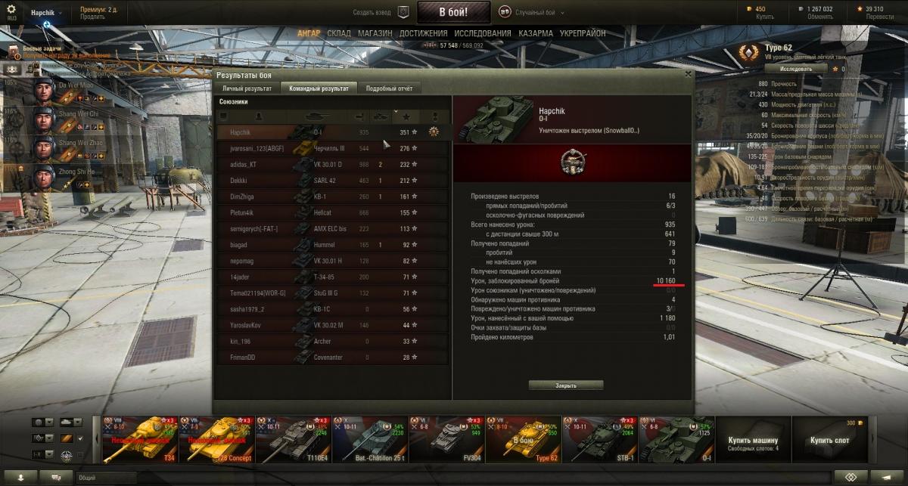This screenshot has height=486, width=908.
Task: Open the chat channels button
Action: pos(55,478)
